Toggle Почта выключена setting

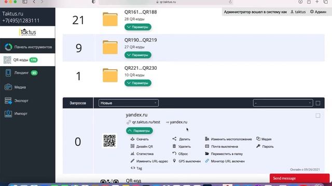click(x=222, y=146)
